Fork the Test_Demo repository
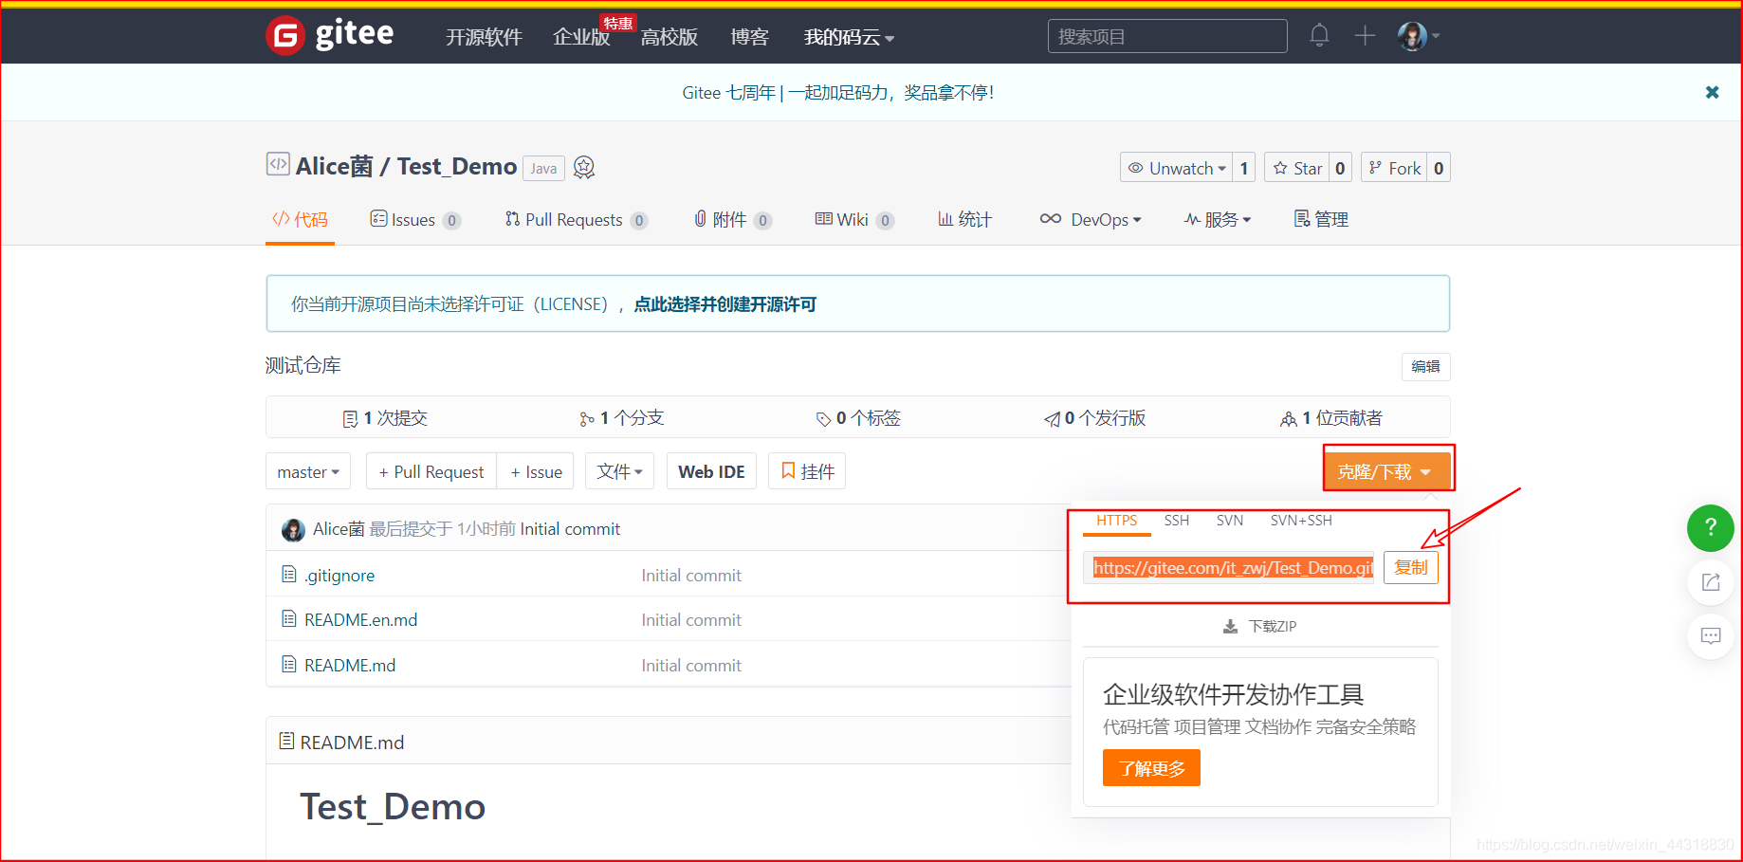 pos(1394,168)
